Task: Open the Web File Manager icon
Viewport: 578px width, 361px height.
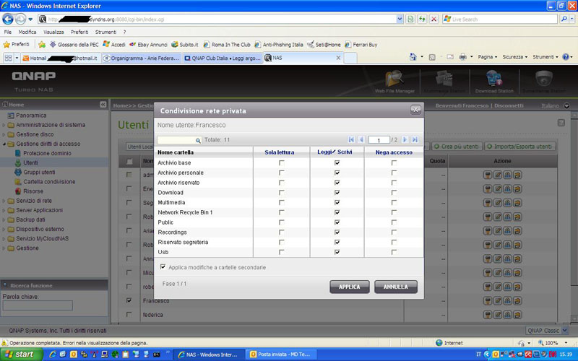Action: (x=394, y=79)
